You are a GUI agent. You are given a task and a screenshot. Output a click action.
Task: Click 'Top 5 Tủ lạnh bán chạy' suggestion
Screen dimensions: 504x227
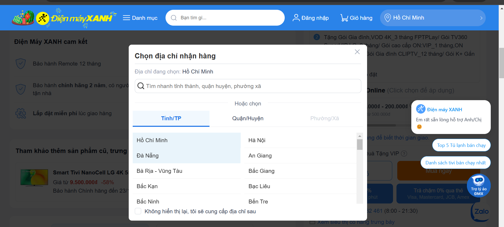click(x=461, y=145)
